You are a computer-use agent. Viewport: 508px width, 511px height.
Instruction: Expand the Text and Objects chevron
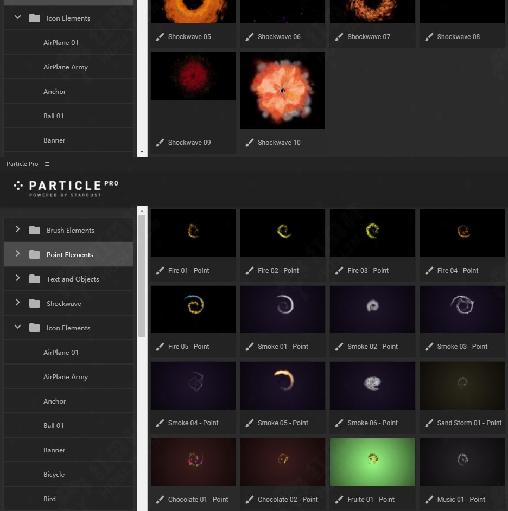(17, 278)
